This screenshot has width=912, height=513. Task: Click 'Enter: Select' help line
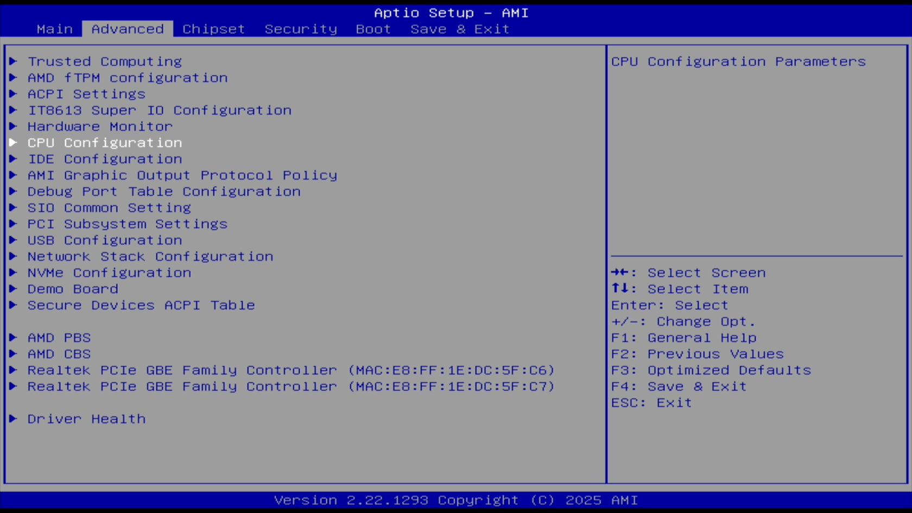click(670, 305)
